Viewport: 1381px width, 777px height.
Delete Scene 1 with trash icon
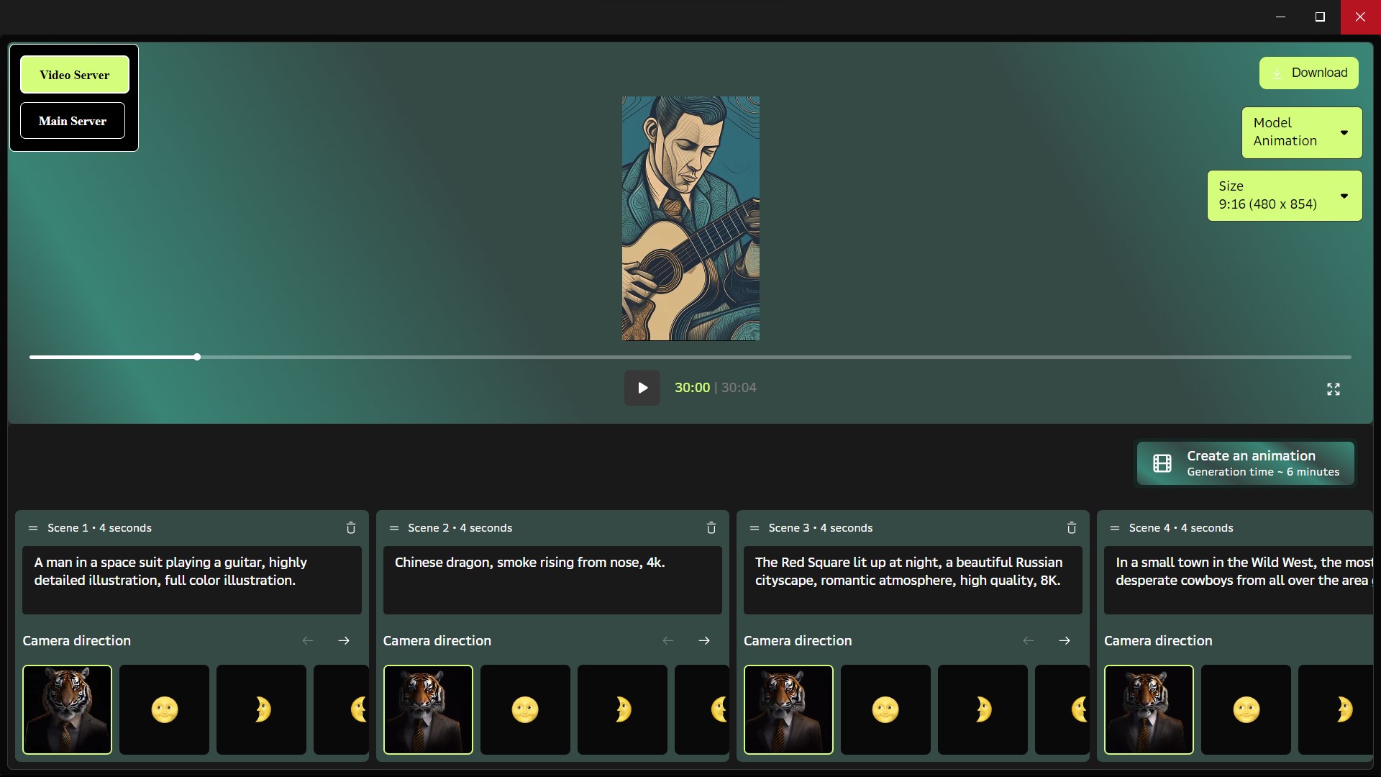(x=351, y=528)
